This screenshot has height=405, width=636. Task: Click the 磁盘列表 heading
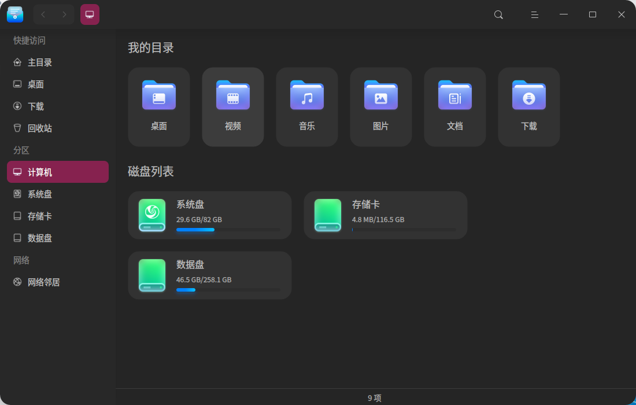151,171
